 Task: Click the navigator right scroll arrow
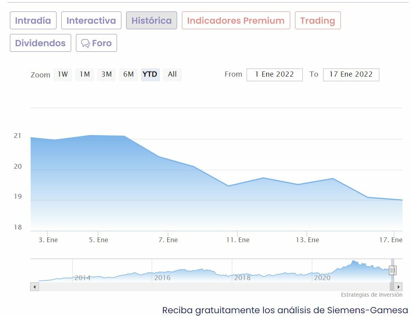coord(398,287)
